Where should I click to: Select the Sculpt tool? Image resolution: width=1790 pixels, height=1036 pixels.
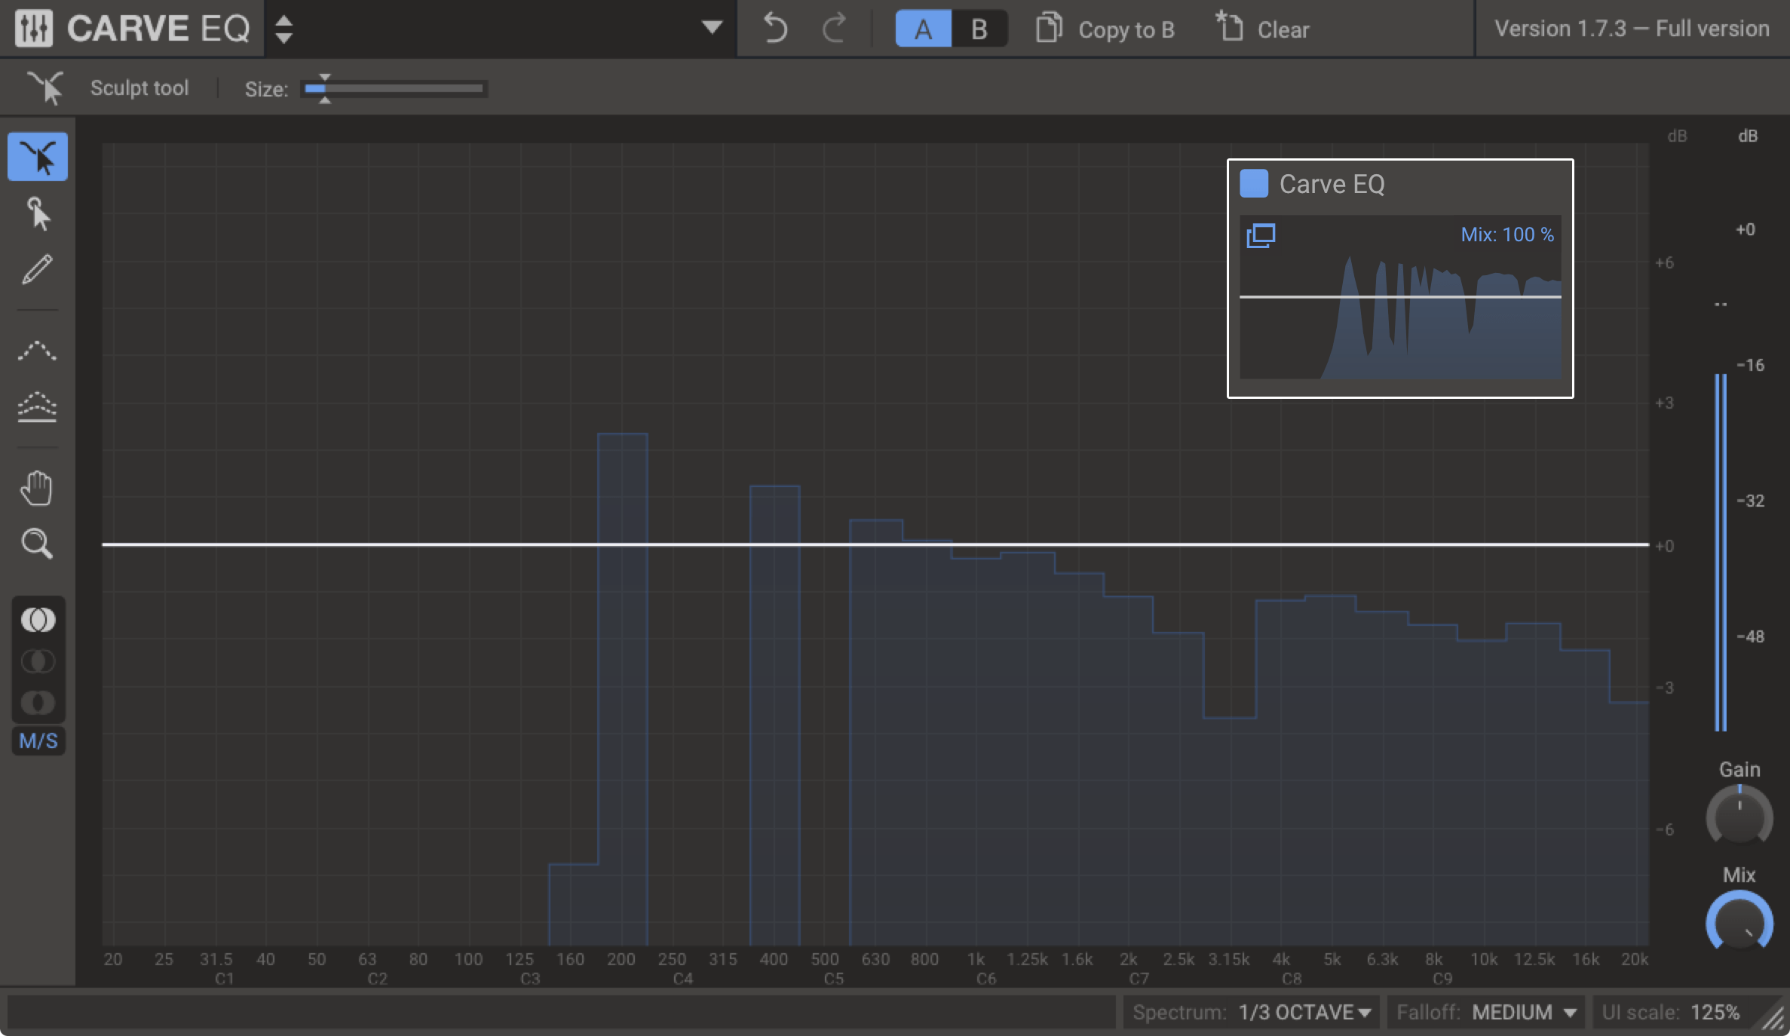tap(35, 157)
